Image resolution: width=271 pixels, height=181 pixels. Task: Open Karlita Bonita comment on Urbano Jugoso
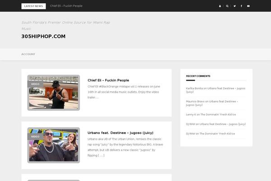coord(216,90)
